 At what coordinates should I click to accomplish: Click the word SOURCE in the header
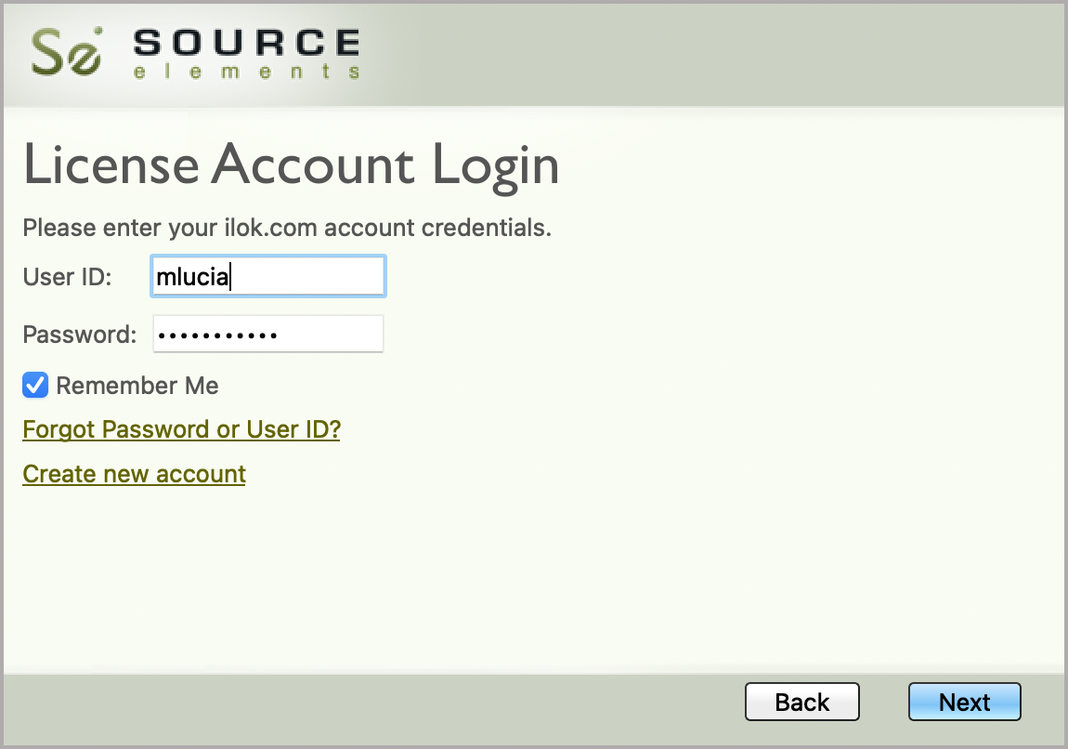tap(246, 43)
